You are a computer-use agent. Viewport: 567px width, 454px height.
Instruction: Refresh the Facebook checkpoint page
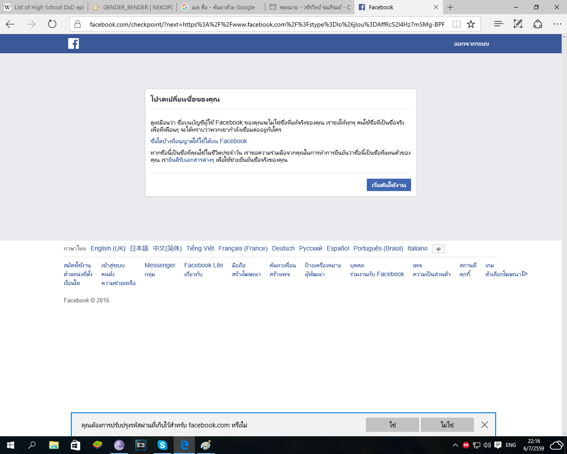click(x=52, y=24)
